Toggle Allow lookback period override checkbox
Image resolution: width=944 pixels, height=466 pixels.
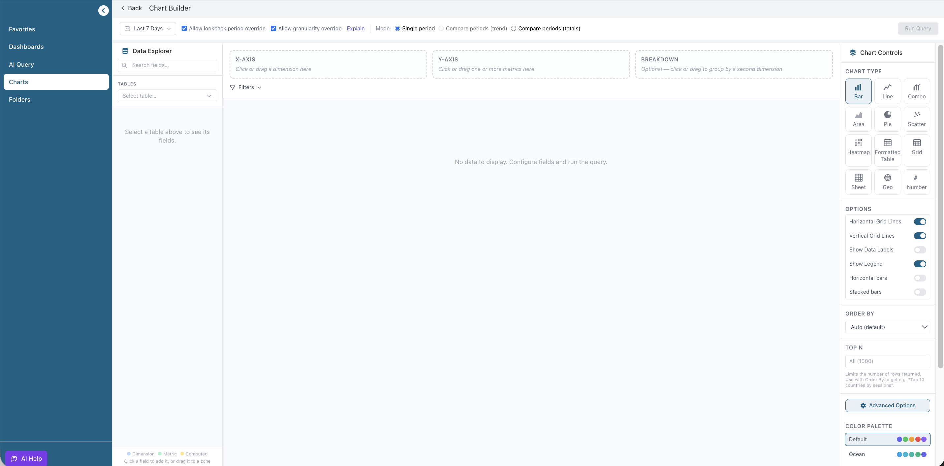[x=184, y=29]
